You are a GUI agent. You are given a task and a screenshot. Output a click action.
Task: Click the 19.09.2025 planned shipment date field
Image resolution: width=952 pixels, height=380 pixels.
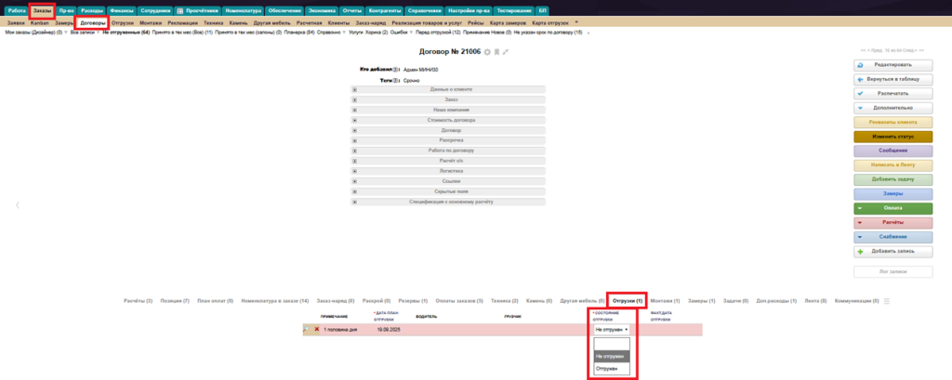pyautogui.click(x=387, y=329)
